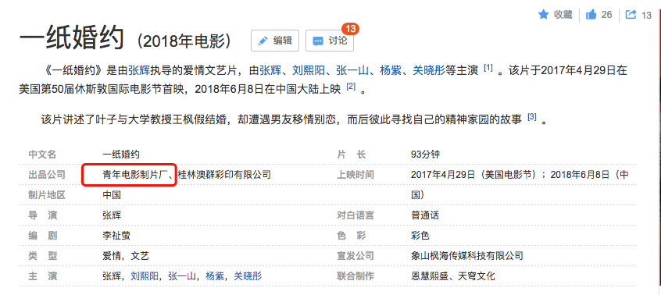661x295 pixels.
Task: Click the pencil icon in Edit button
Action: pyautogui.click(x=263, y=41)
